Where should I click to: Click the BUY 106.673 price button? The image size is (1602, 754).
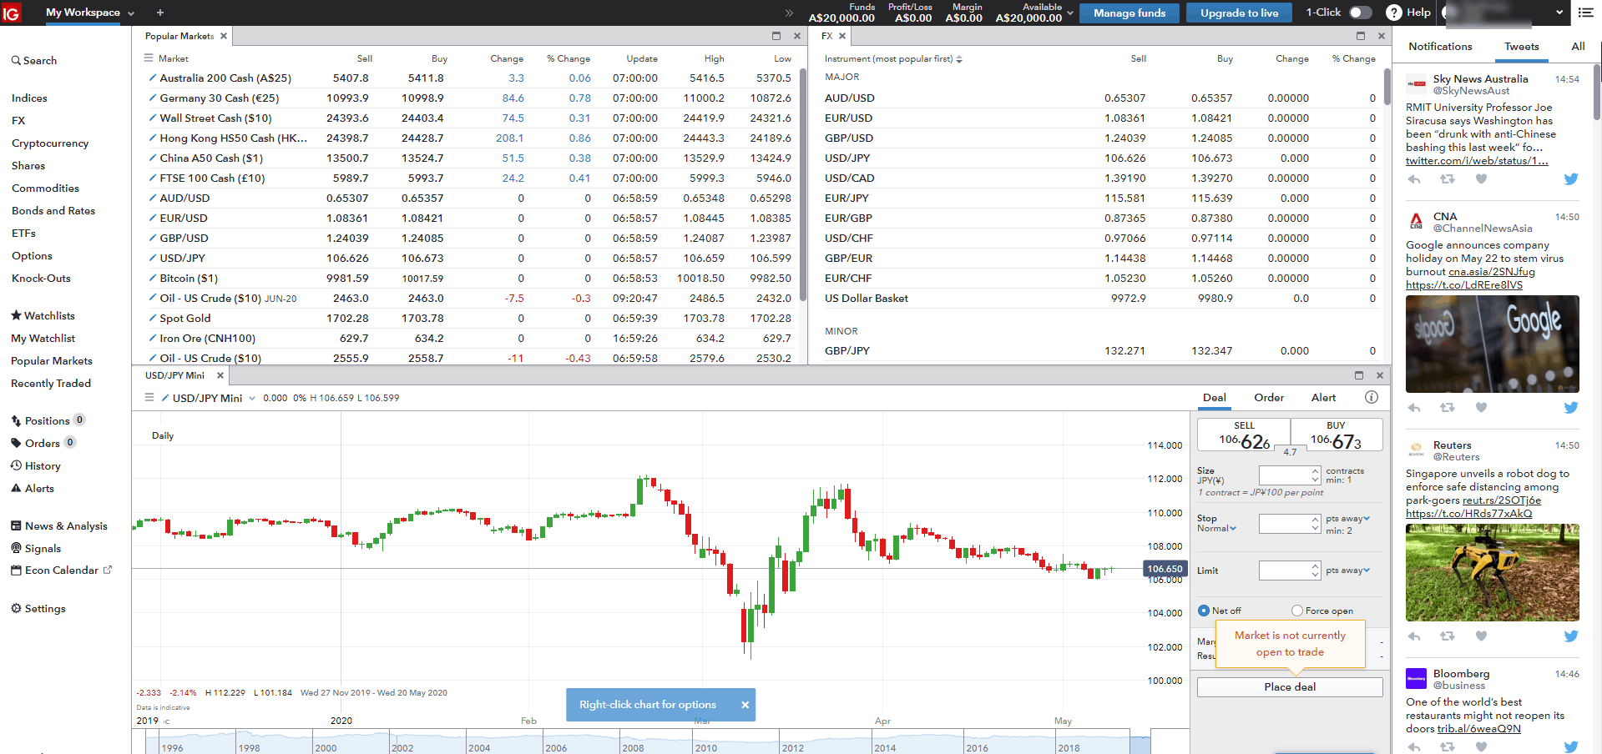(x=1337, y=435)
